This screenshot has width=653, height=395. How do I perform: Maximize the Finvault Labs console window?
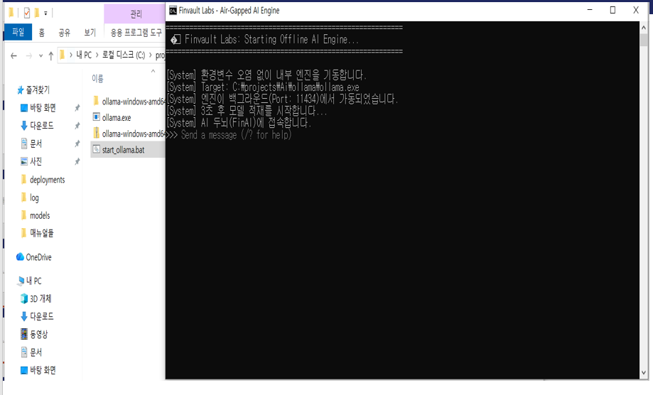point(612,10)
